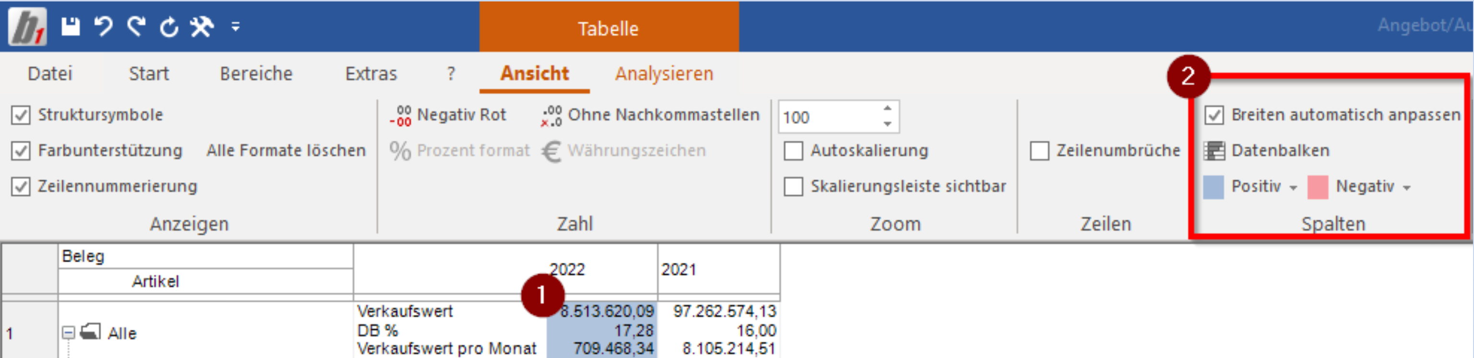Open the b1 application logo menu
1474x358 pixels.
[x=27, y=26]
